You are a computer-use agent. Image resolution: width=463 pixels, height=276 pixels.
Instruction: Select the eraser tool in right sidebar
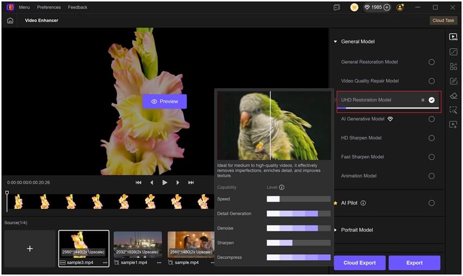453,96
